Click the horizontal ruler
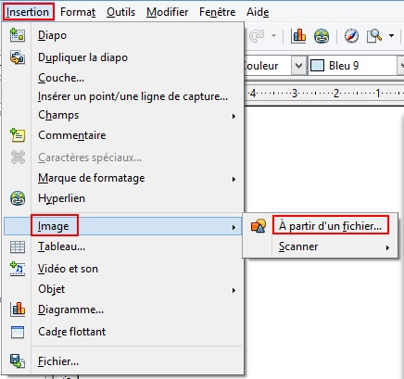The height and width of the screenshot is (379, 404). pos(324,93)
